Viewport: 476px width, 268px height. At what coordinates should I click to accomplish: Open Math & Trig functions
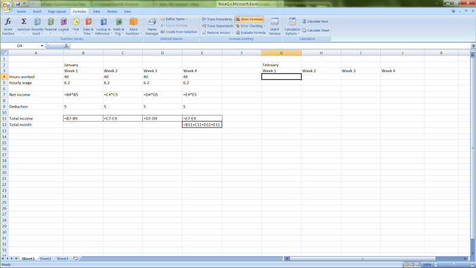(118, 26)
